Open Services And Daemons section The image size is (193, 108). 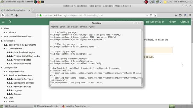18,75
